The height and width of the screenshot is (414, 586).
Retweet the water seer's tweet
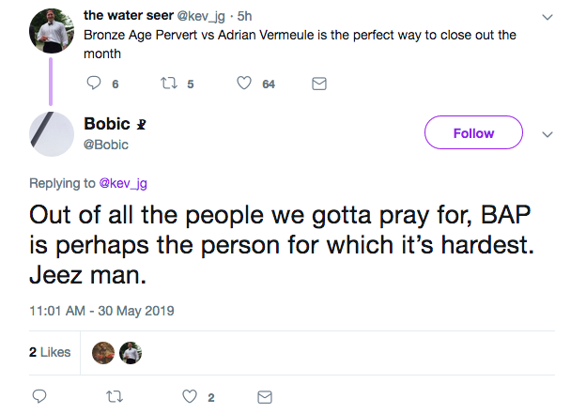pos(170,84)
